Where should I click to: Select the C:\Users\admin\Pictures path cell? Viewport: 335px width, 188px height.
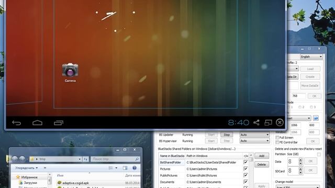(x=214, y=169)
